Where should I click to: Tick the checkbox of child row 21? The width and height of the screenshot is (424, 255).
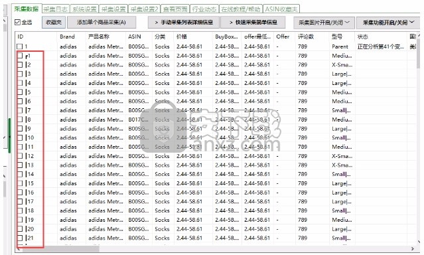pos(20,238)
